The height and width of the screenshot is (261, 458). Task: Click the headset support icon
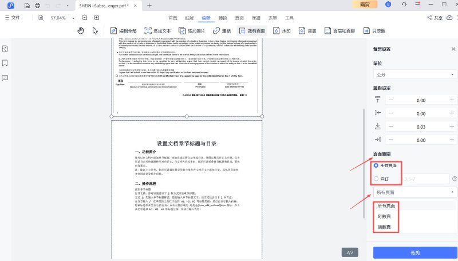(x=404, y=4)
